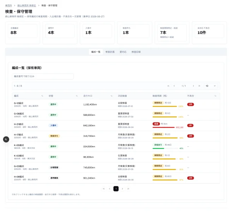Screen dimensions: 232x217
Task: Click the 1件 defect badge for H-21編成
Action: coord(190,126)
